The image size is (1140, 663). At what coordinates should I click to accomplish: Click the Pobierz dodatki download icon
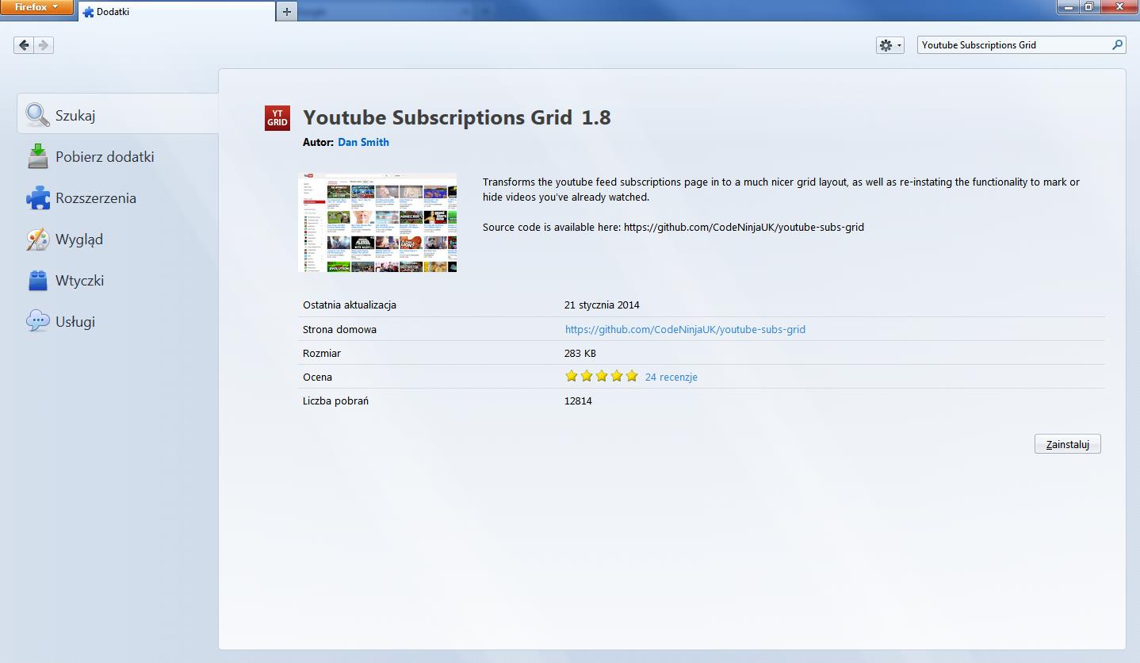pyautogui.click(x=37, y=156)
